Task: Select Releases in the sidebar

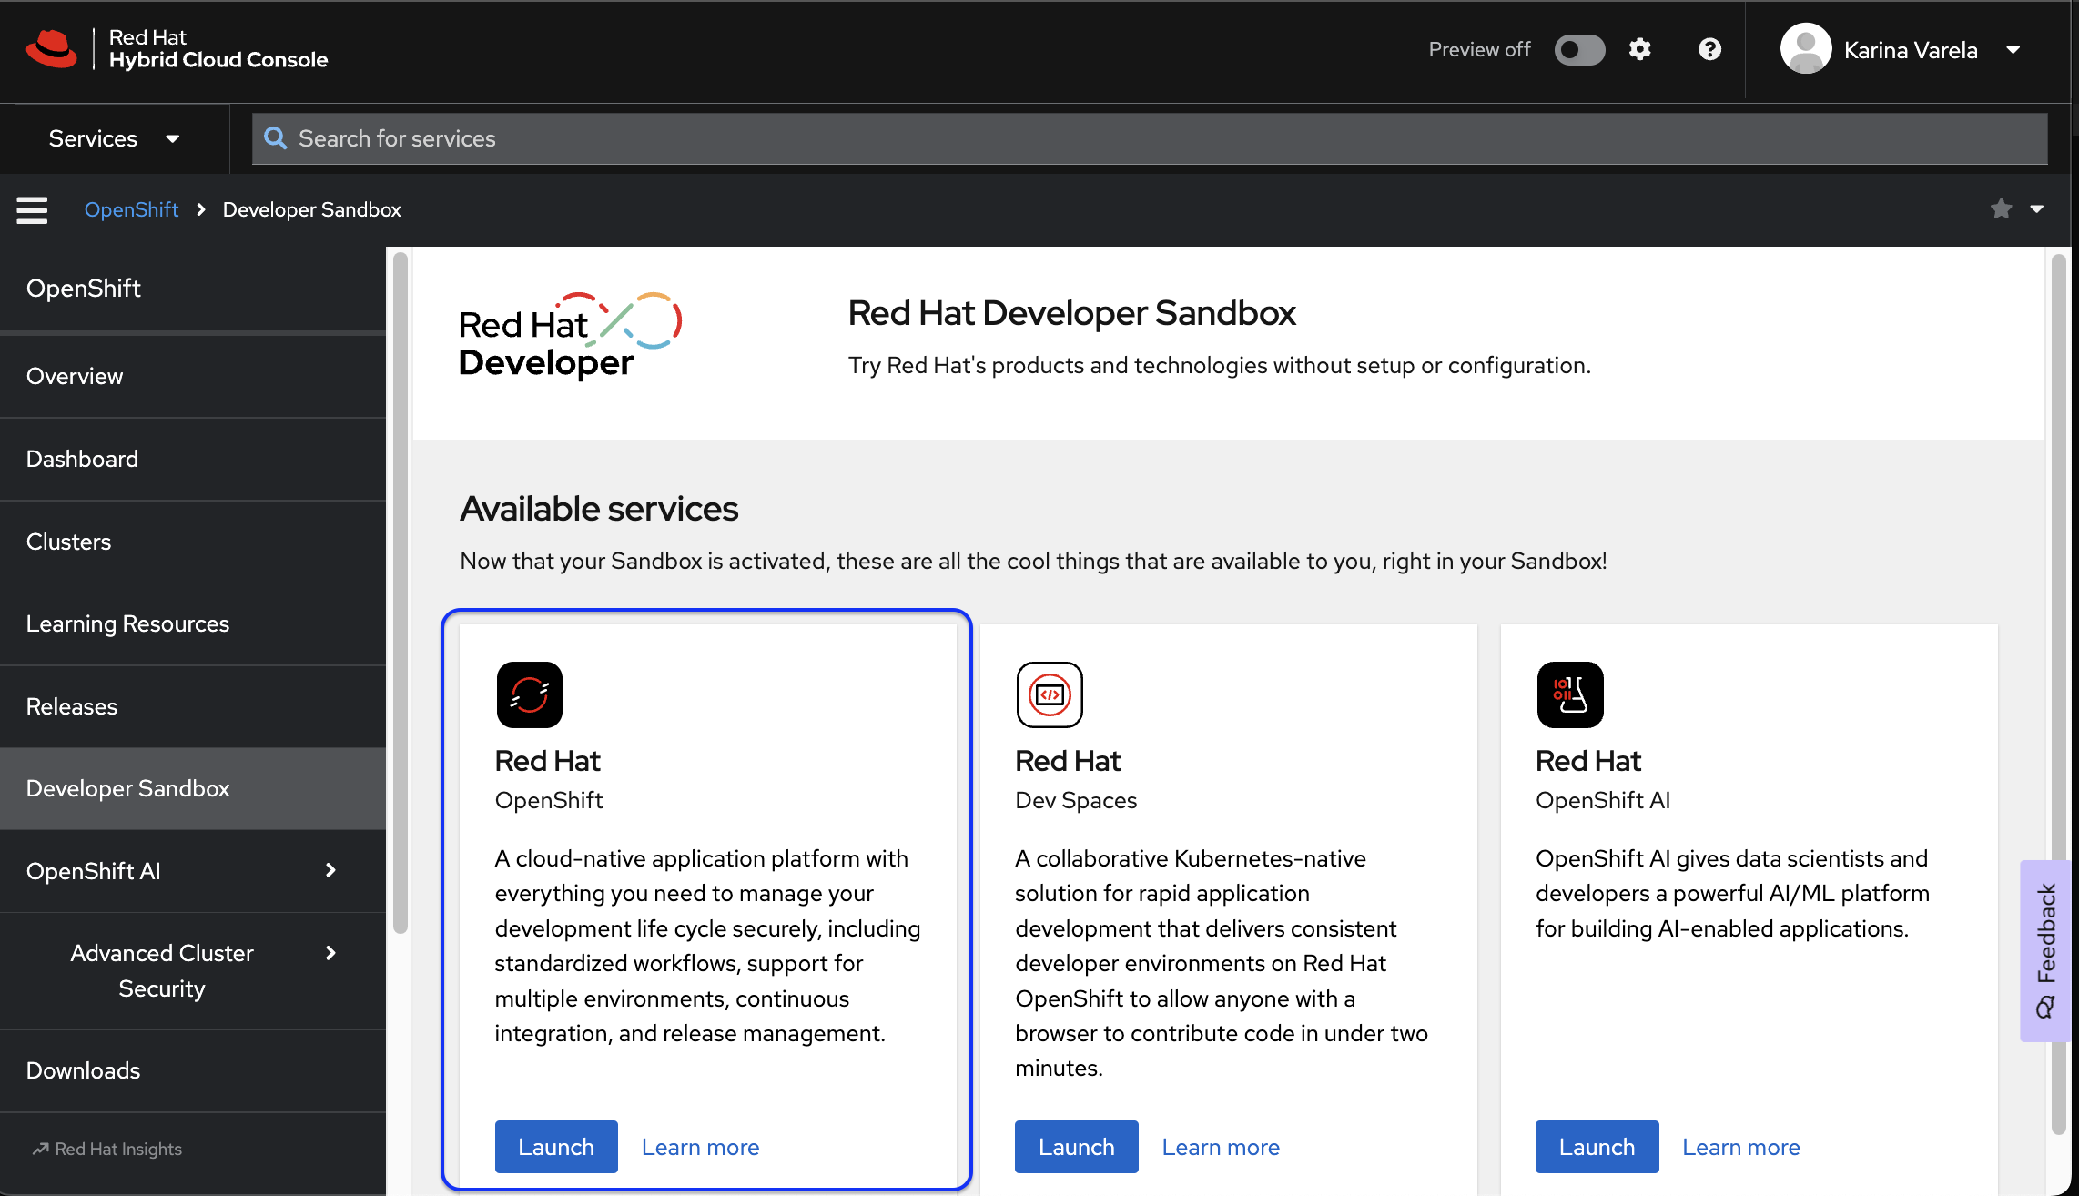Action: pyautogui.click(x=193, y=707)
